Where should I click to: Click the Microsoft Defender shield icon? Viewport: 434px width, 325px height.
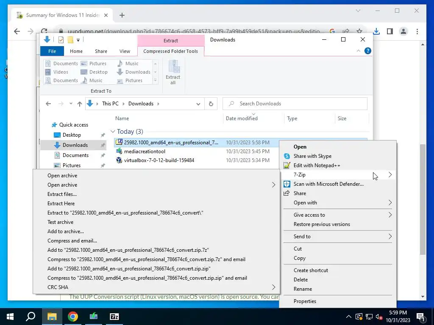click(287, 184)
